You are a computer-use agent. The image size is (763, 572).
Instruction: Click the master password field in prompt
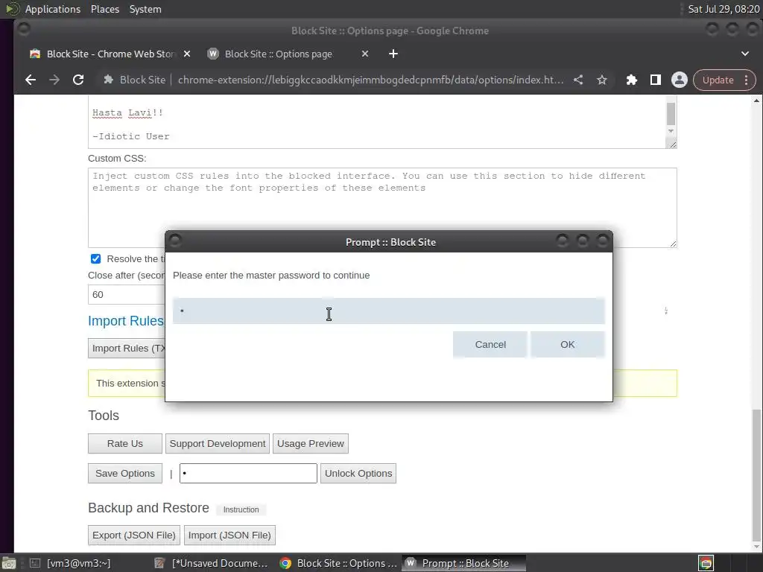click(388, 311)
